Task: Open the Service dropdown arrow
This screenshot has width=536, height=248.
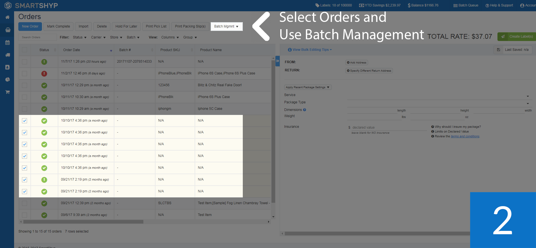Action: [x=528, y=96]
